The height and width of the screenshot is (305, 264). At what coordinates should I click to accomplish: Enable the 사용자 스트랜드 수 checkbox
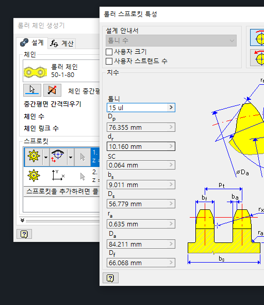[x=109, y=62]
